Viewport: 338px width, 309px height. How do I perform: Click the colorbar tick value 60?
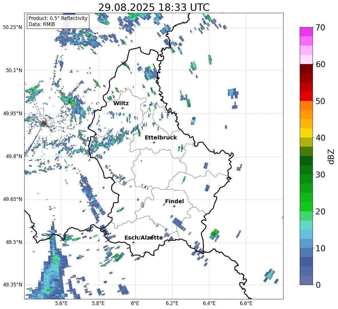point(320,64)
